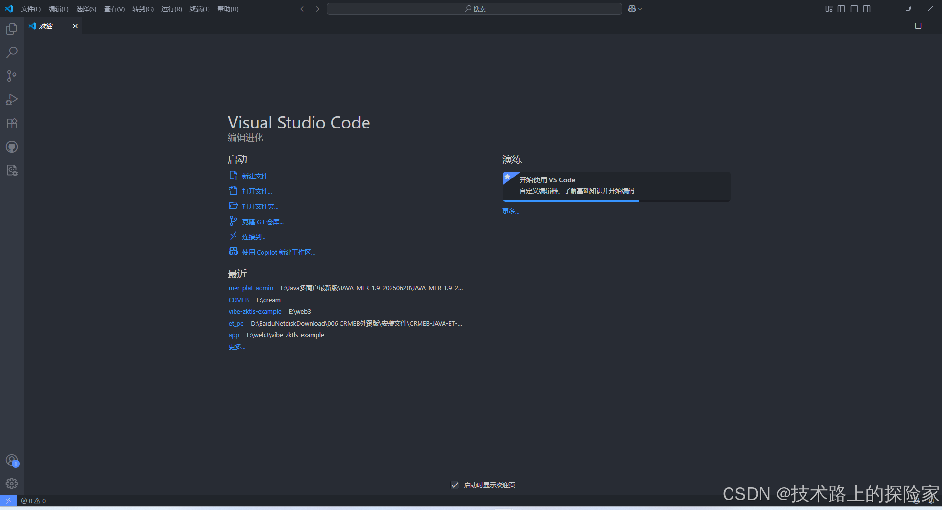Click 更多... under 演练 walkthroughs
Screen dimensions: 942x510
click(510, 211)
